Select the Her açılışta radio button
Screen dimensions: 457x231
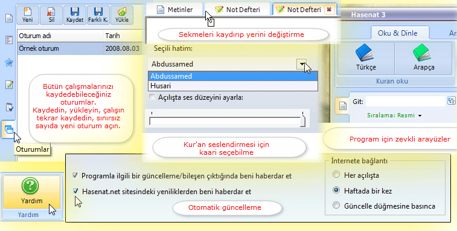pyautogui.click(x=336, y=175)
